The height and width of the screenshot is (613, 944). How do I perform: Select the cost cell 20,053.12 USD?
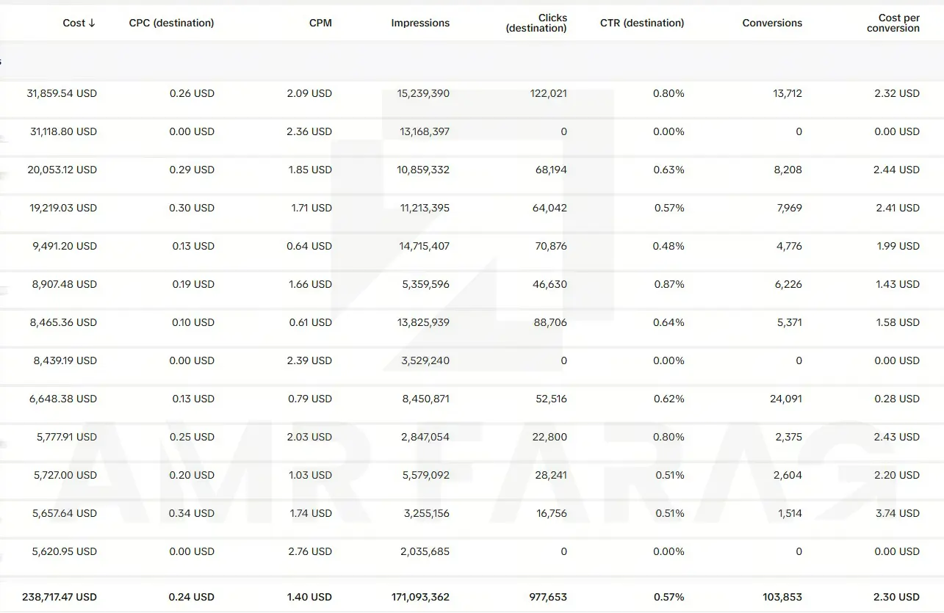pyautogui.click(x=62, y=170)
